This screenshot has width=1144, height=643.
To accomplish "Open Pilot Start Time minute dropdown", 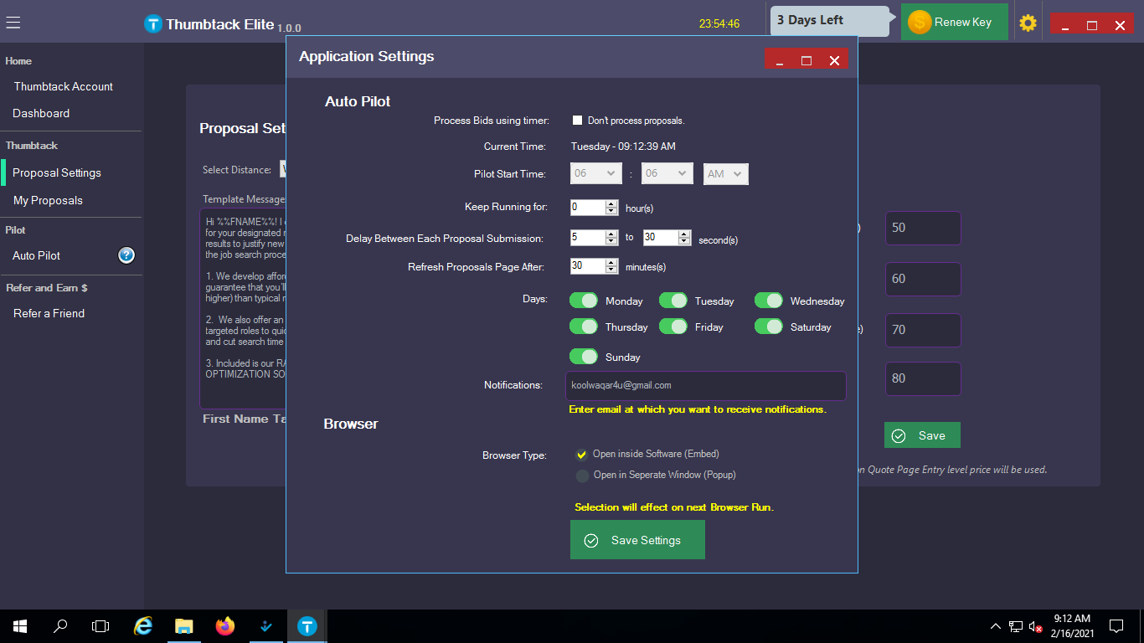I will [667, 173].
